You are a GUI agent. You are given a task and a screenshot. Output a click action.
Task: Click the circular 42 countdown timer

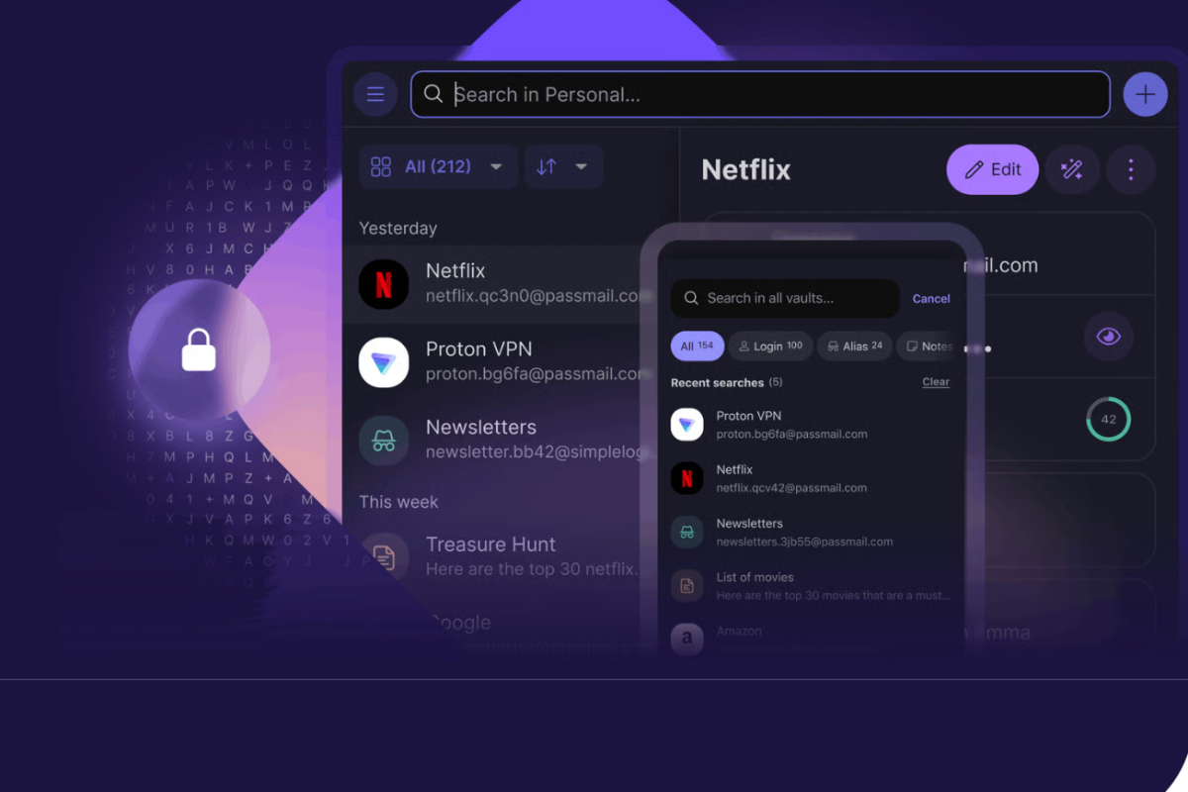tap(1108, 420)
